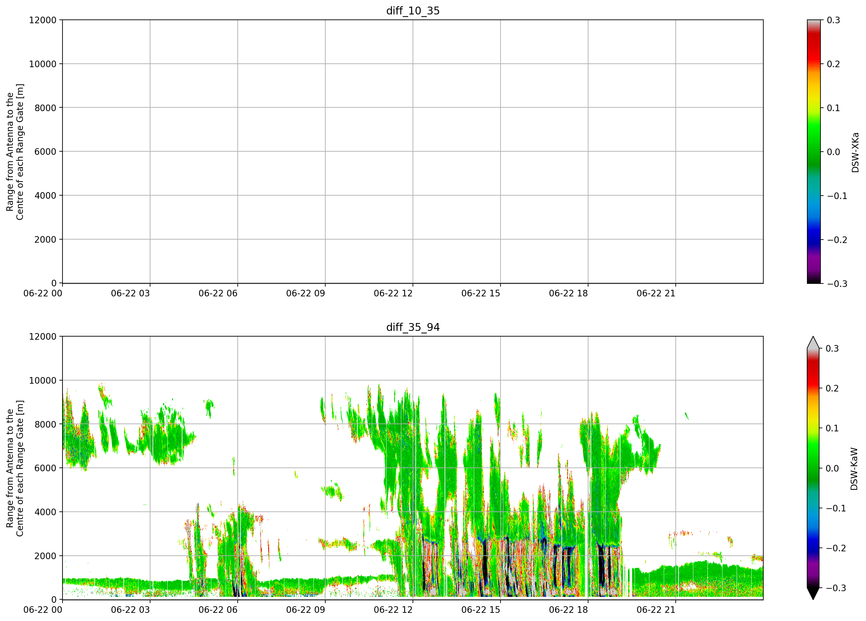Click the 10000 tick on diff_10_35 y-axis
The width and height of the screenshot is (866, 621).
(x=43, y=64)
